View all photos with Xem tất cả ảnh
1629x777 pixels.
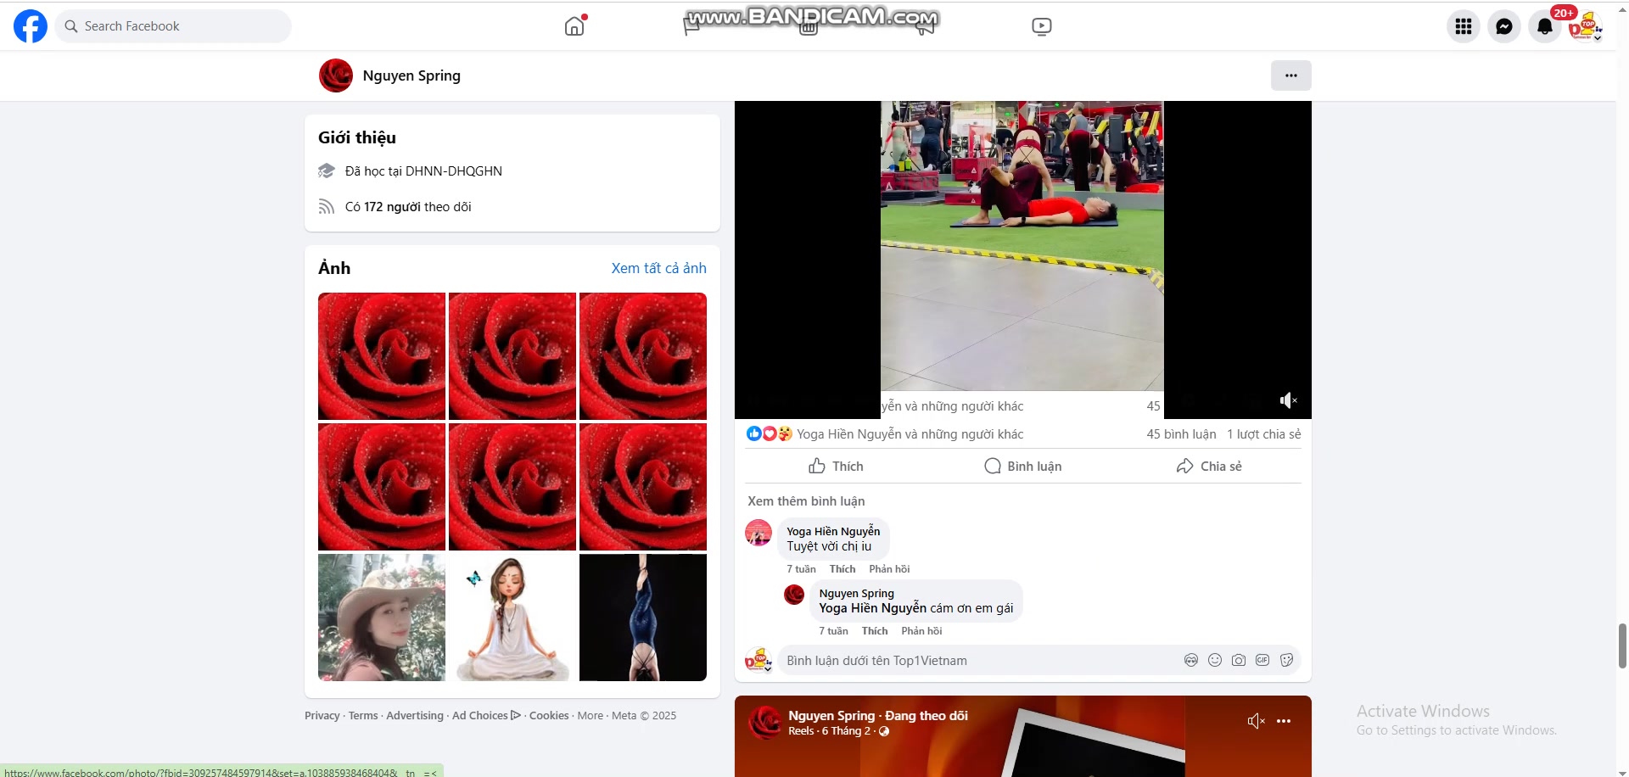point(658,268)
